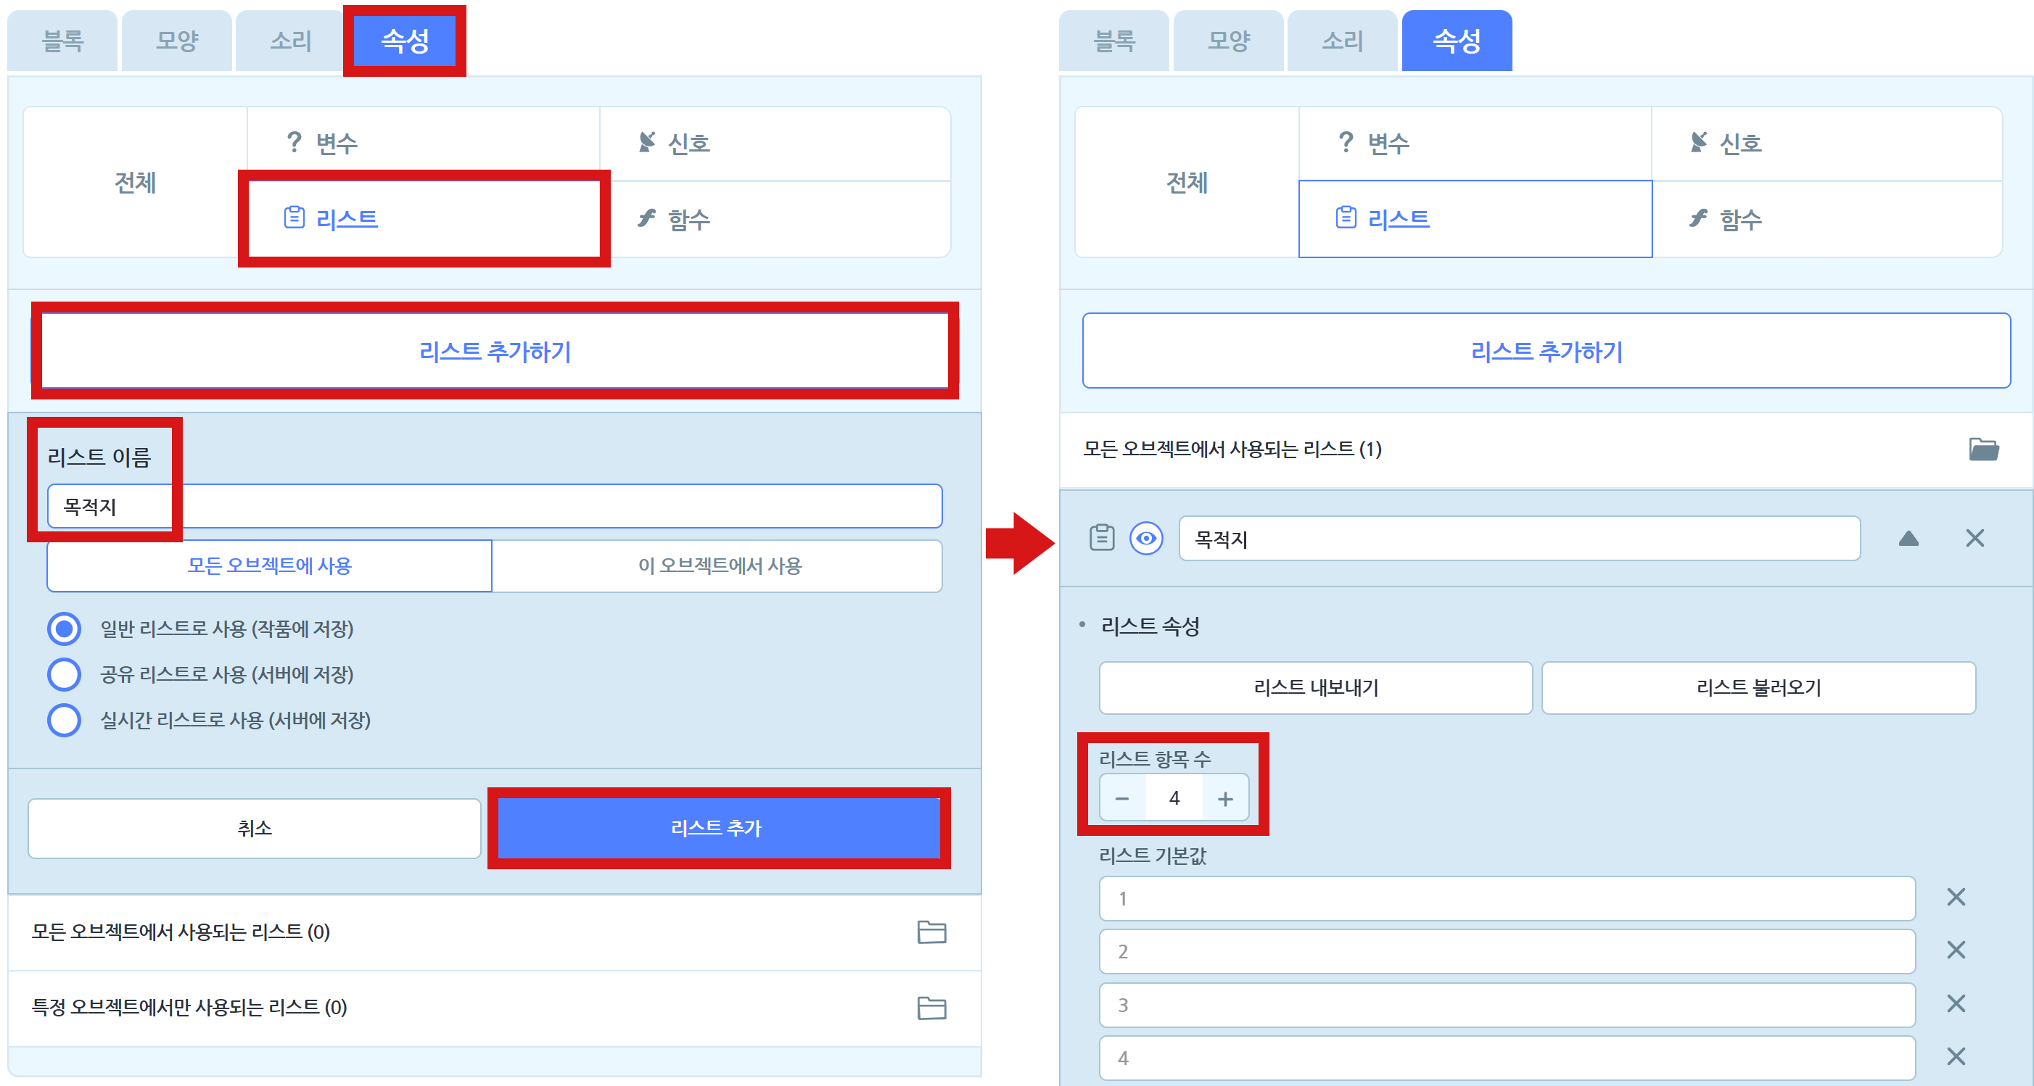
Task: Select 리스트 category in right panel
Action: click(x=1475, y=219)
